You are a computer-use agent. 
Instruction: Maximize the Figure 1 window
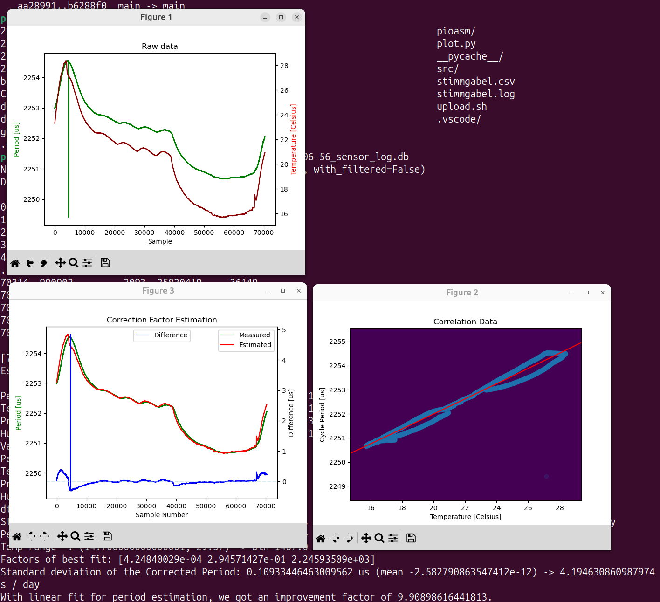point(281,17)
